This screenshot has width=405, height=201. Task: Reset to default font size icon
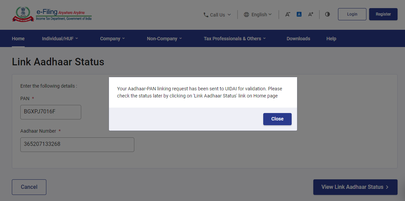[299, 14]
